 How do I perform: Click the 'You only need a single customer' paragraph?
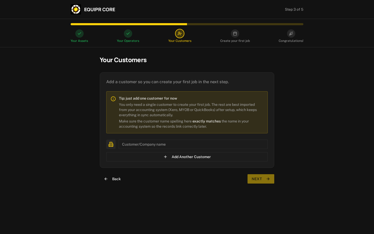coord(188,110)
